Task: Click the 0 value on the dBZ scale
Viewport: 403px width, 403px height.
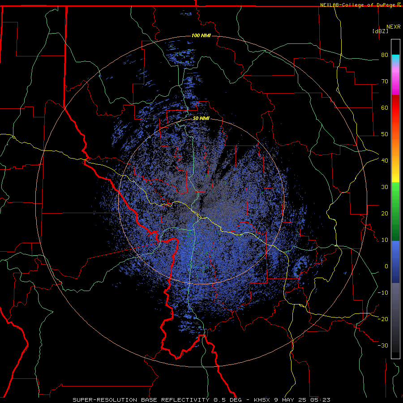Action: click(x=386, y=266)
